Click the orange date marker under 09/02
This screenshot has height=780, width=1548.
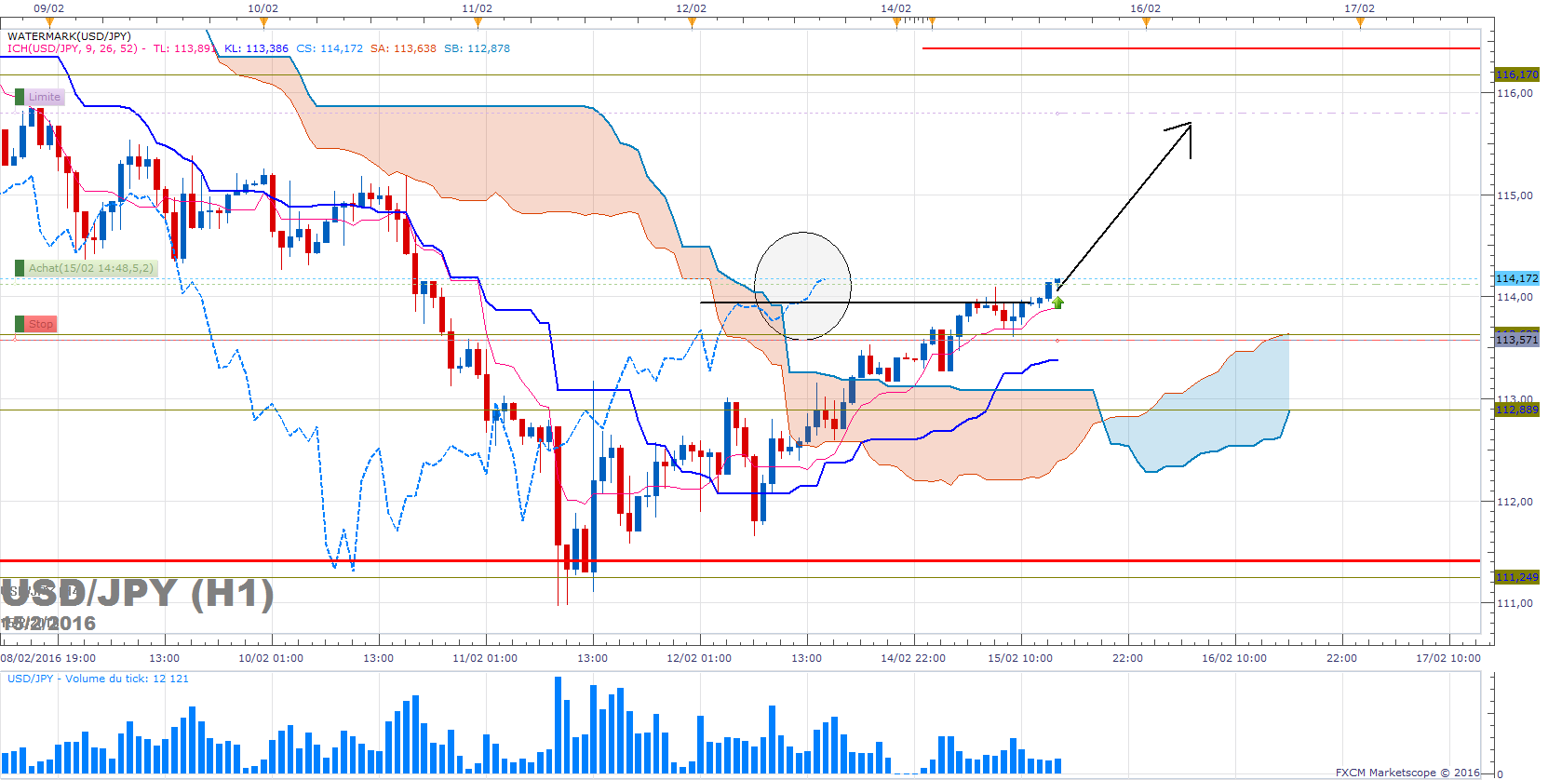coord(49,22)
